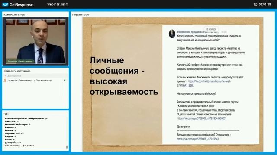Image resolution: width=277 pixels, height=155 pixels.
Task: Click the organizer's person avatar icon
Action: 5,81
